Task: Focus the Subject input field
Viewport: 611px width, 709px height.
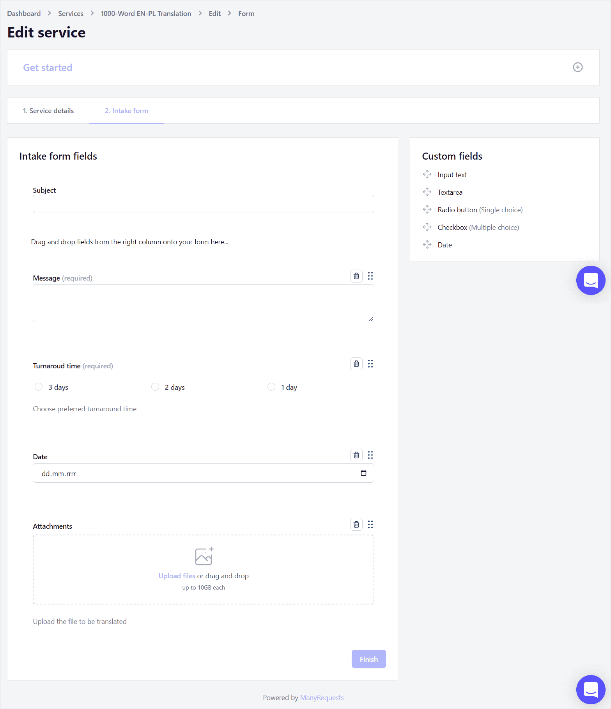Action: click(x=204, y=204)
